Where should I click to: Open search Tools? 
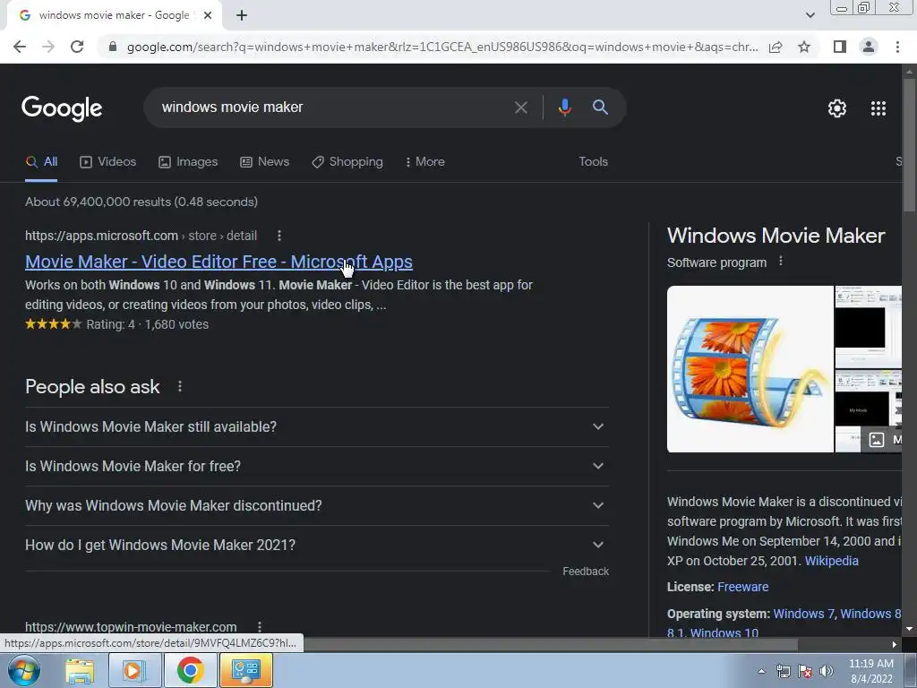coord(593,162)
